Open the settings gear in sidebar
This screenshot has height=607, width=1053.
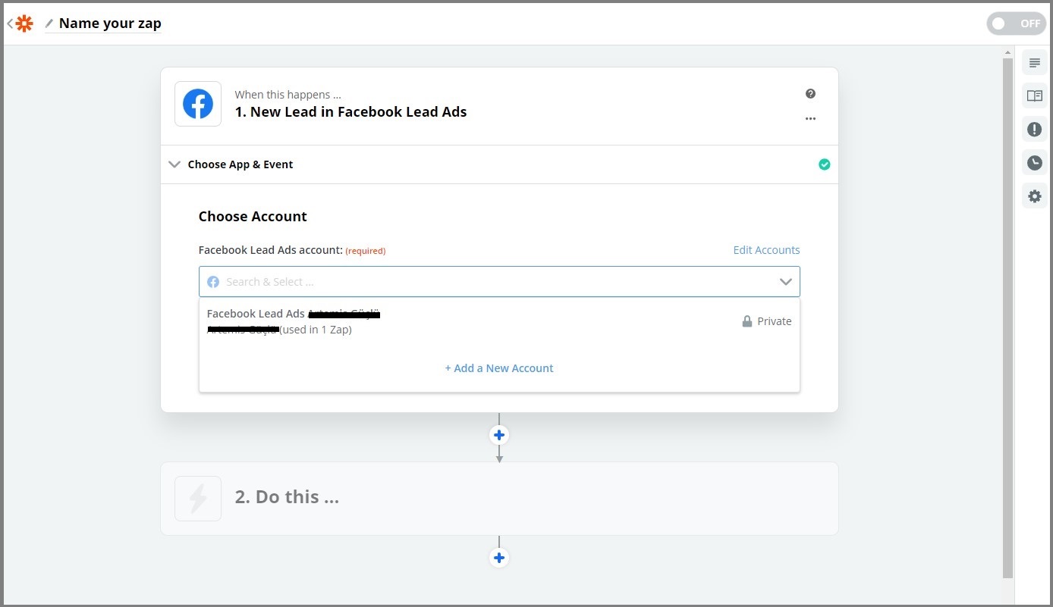1035,196
